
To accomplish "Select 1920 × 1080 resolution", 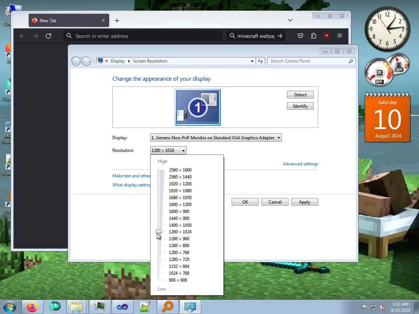I will [180, 191].
